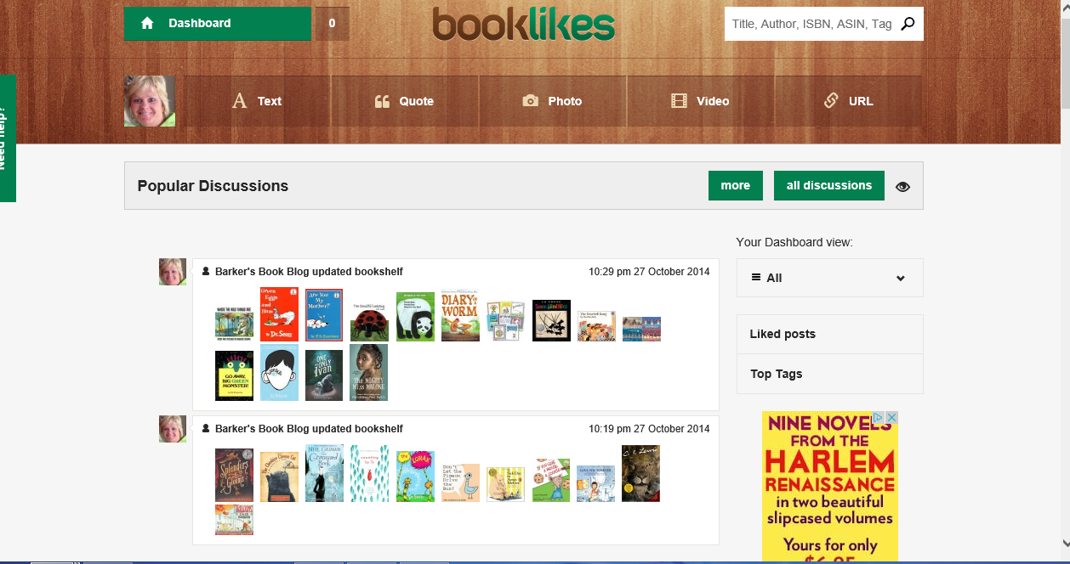Toggle Popular Discussions visibility with eye icon
This screenshot has width=1070, height=564.
pyautogui.click(x=902, y=185)
